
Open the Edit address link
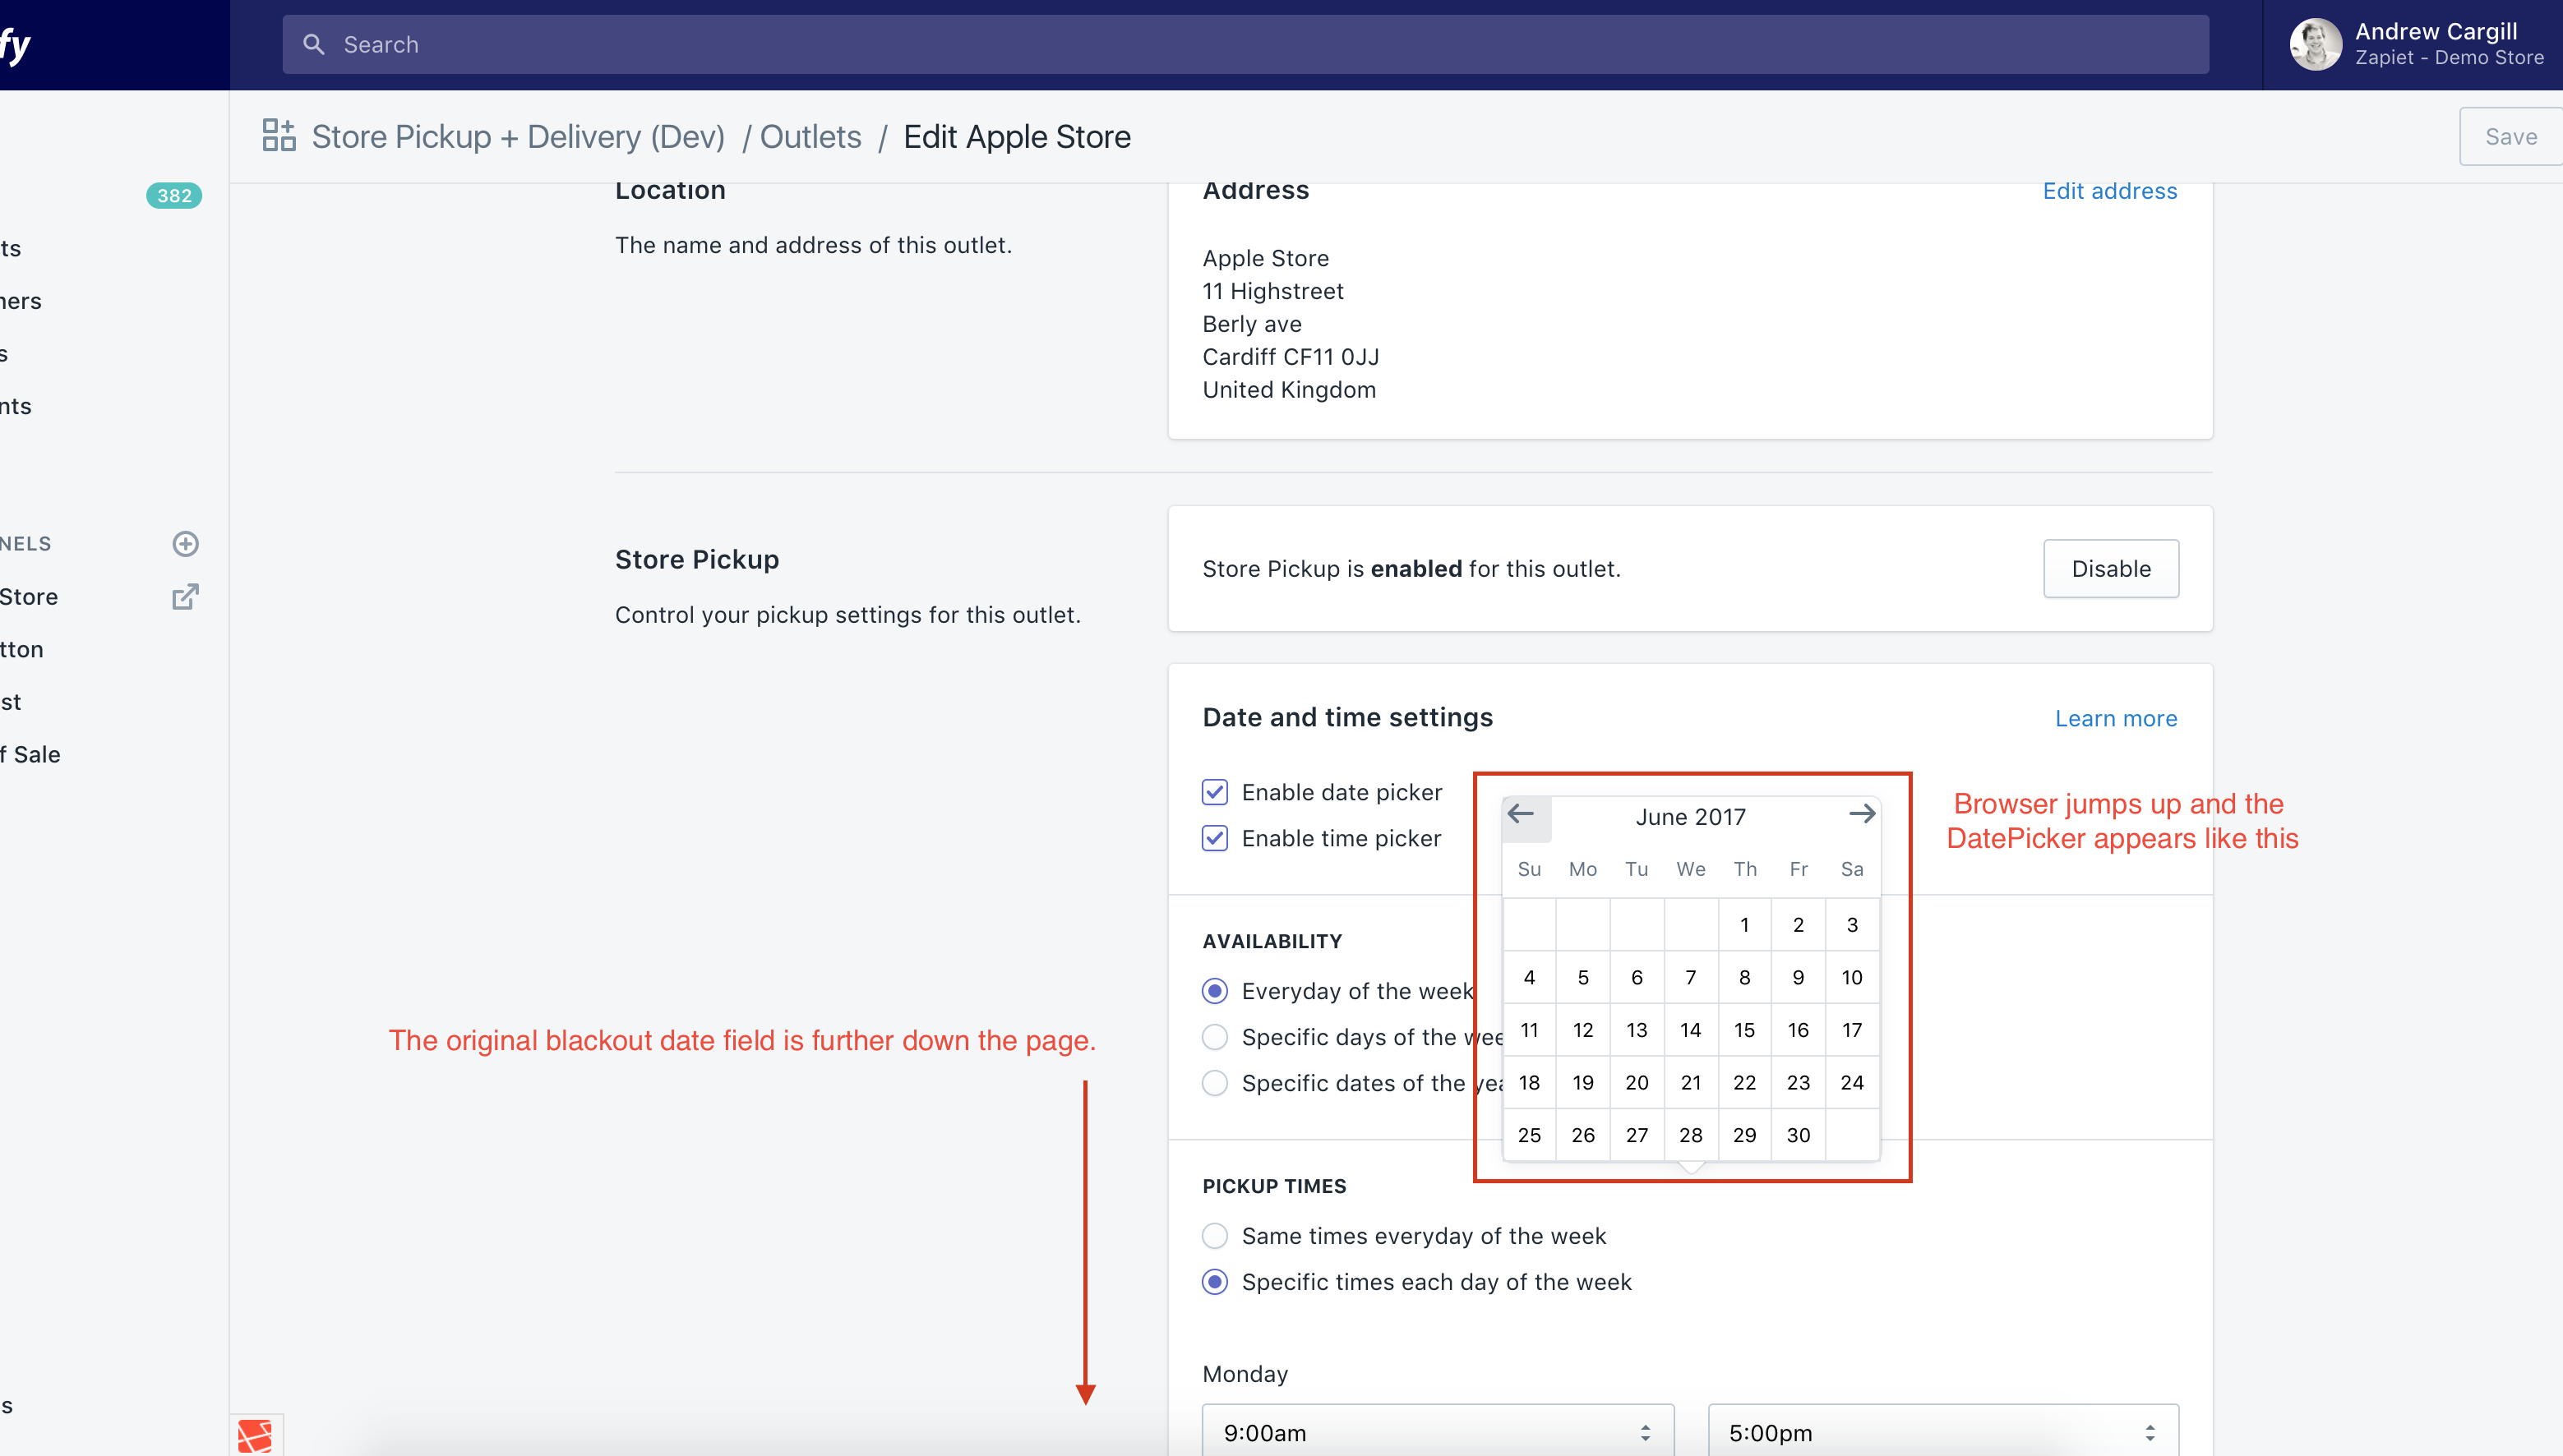[2110, 190]
